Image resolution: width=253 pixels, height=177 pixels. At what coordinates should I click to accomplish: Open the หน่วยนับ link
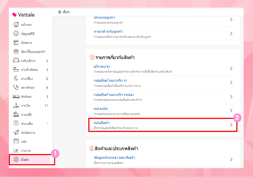point(101,108)
